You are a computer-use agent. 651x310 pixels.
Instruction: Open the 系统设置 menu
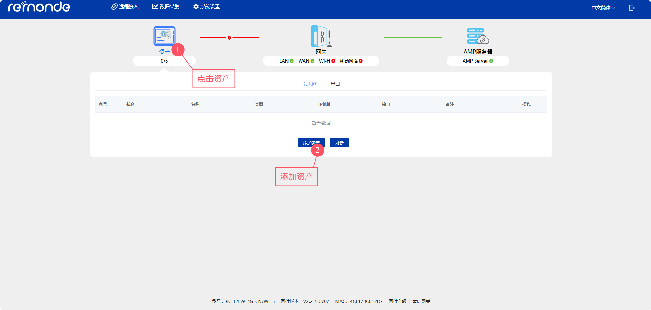click(x=206, y=7)
